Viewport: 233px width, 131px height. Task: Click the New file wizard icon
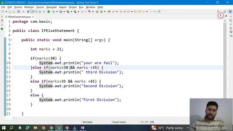click(3, 12)
